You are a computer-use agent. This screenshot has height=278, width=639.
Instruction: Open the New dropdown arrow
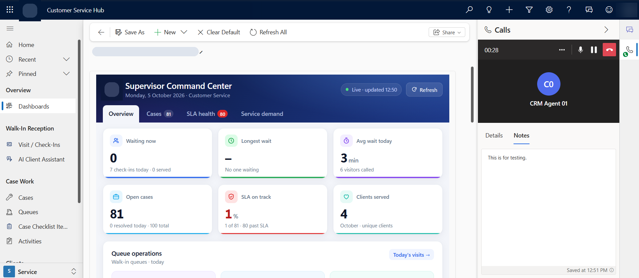tap(184, 32)
